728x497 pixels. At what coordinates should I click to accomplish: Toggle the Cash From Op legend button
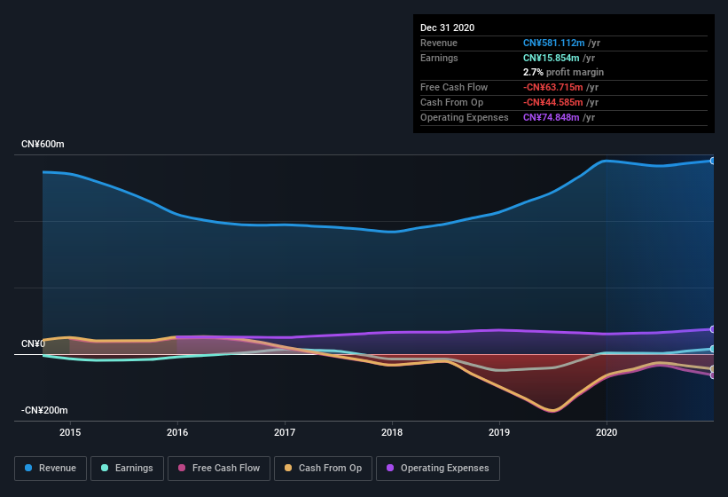pos(323,469)
